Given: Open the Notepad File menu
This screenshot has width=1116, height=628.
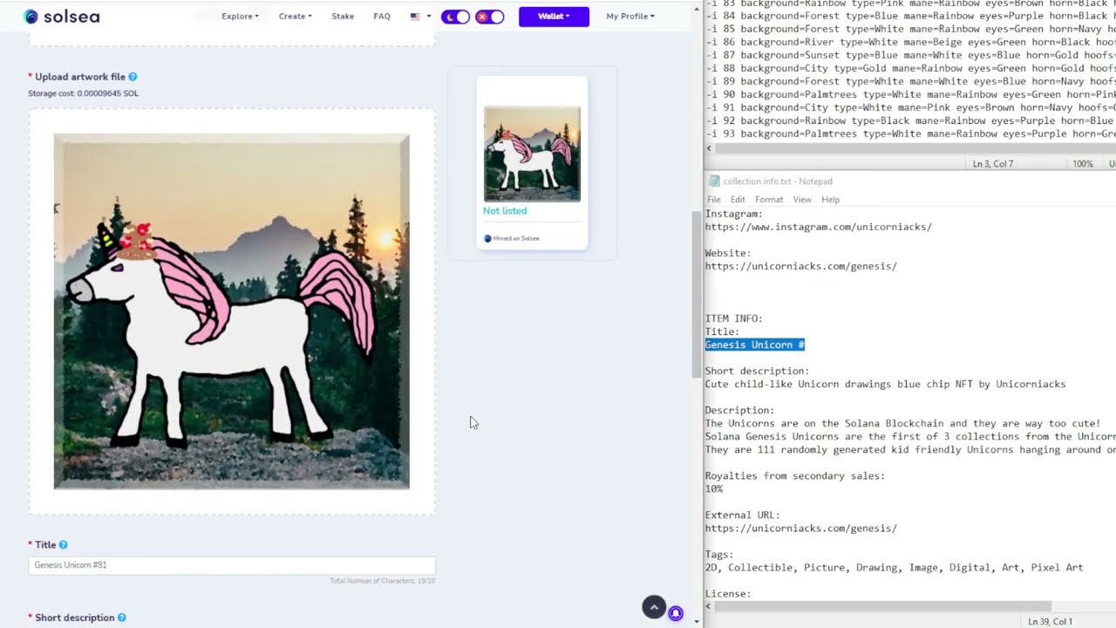Looking at the screenshot, I should pos(714,200).
